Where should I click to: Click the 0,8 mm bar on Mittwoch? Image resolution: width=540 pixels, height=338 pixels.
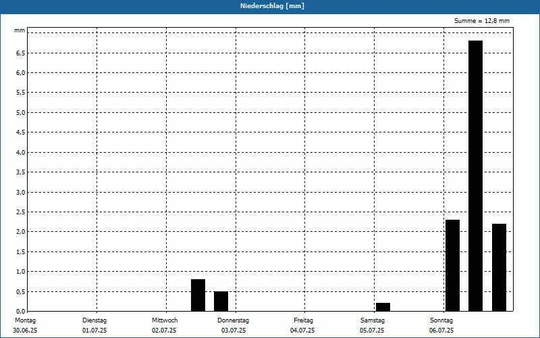pos(198,295)
